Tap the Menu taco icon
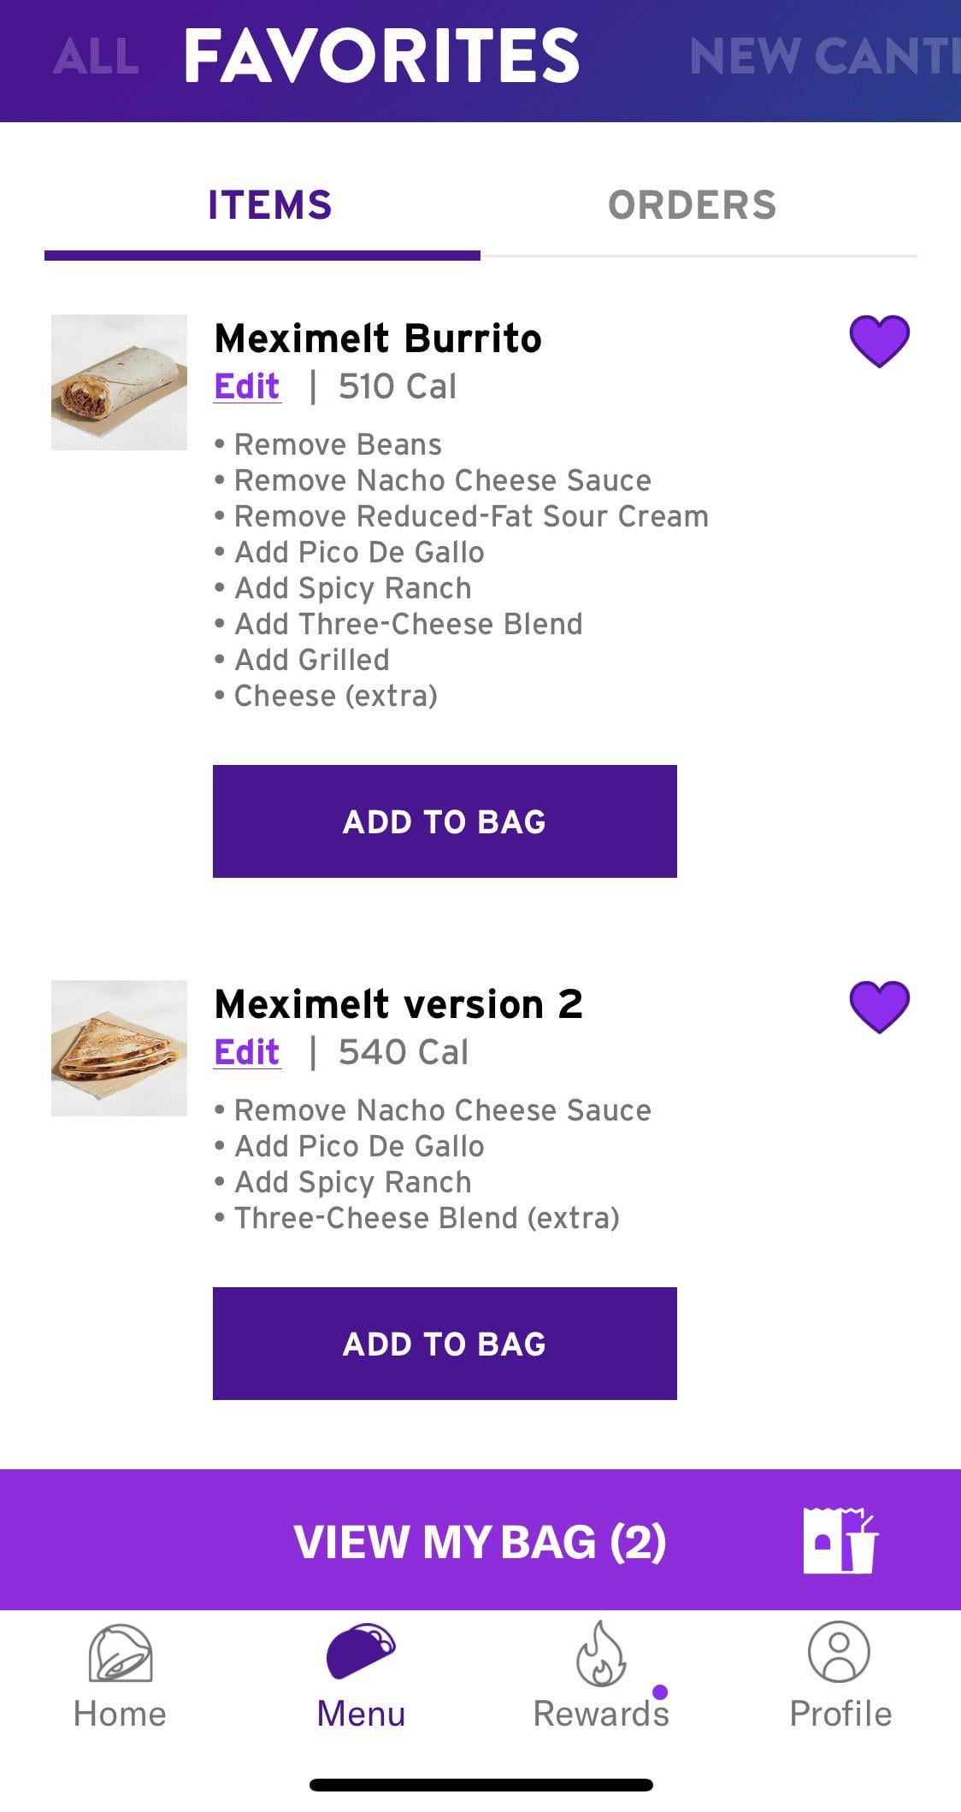The height and width of the screenshot is (1812, 961). pyautogui.click(x=361, y=1650)
